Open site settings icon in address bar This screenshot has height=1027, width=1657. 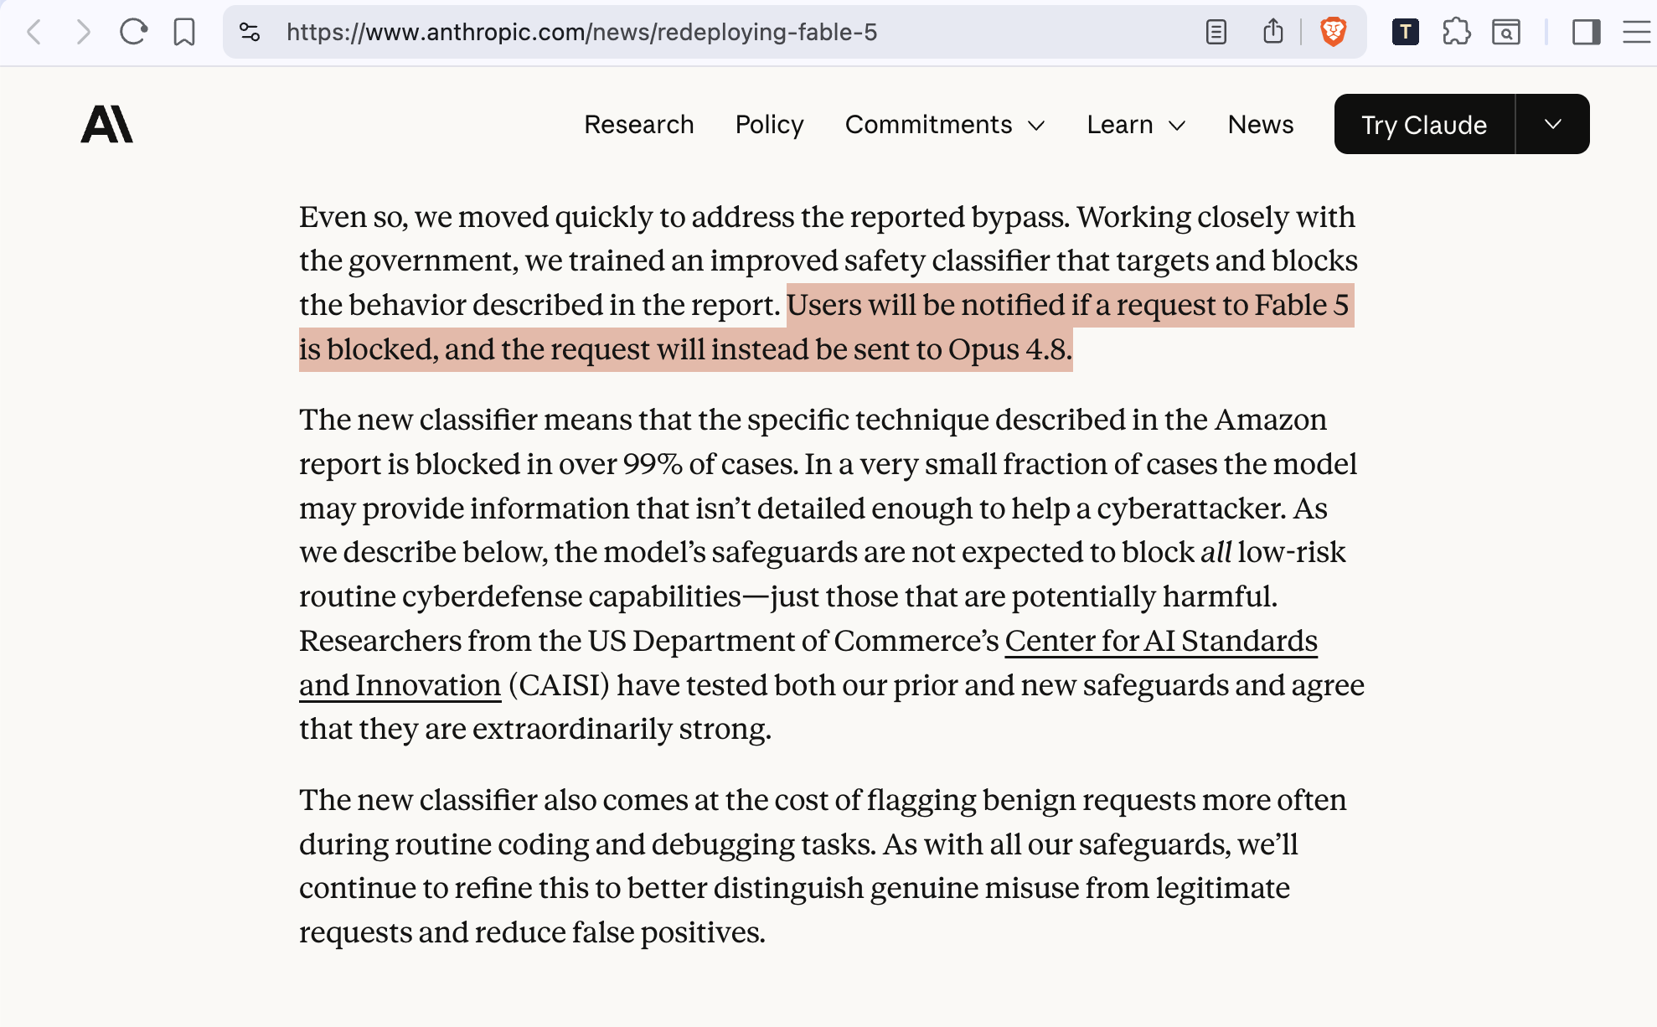pyautogui.click(x=250, y=33)
